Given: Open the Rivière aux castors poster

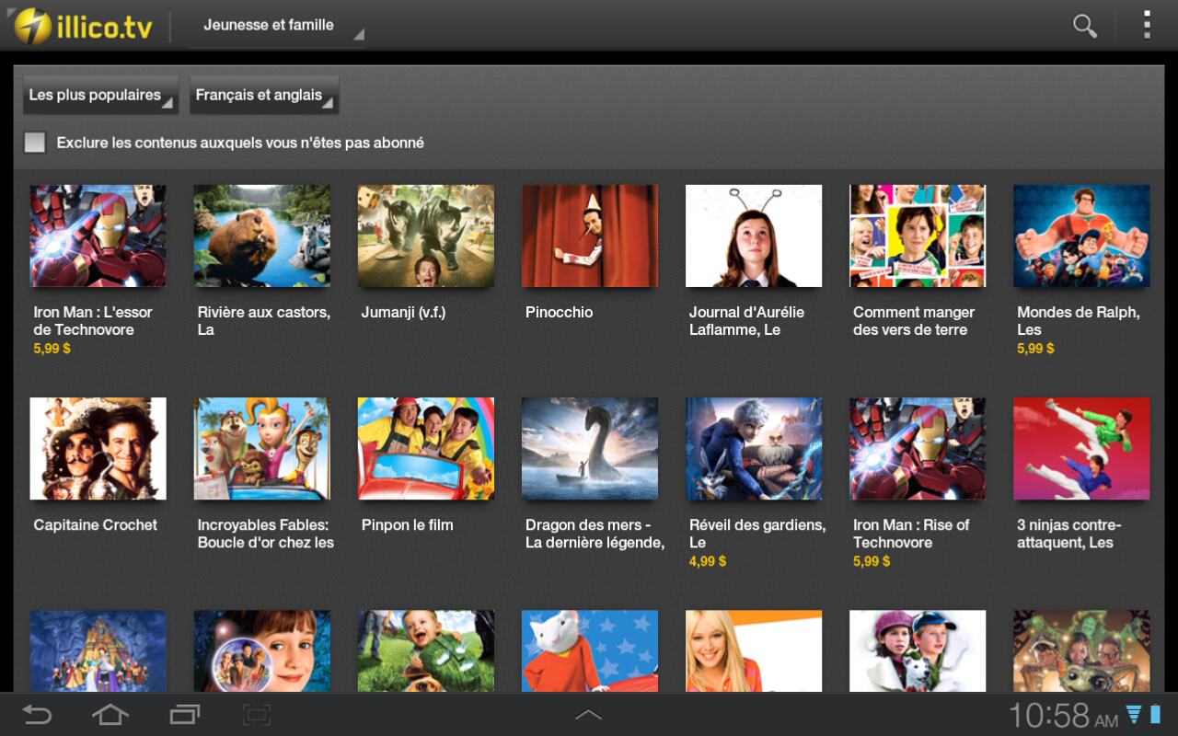Looking at the screenshot, I should (262, 236).
